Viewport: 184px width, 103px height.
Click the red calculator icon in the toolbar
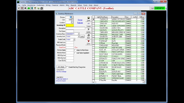pyautogui.click(x=22, y=8)
